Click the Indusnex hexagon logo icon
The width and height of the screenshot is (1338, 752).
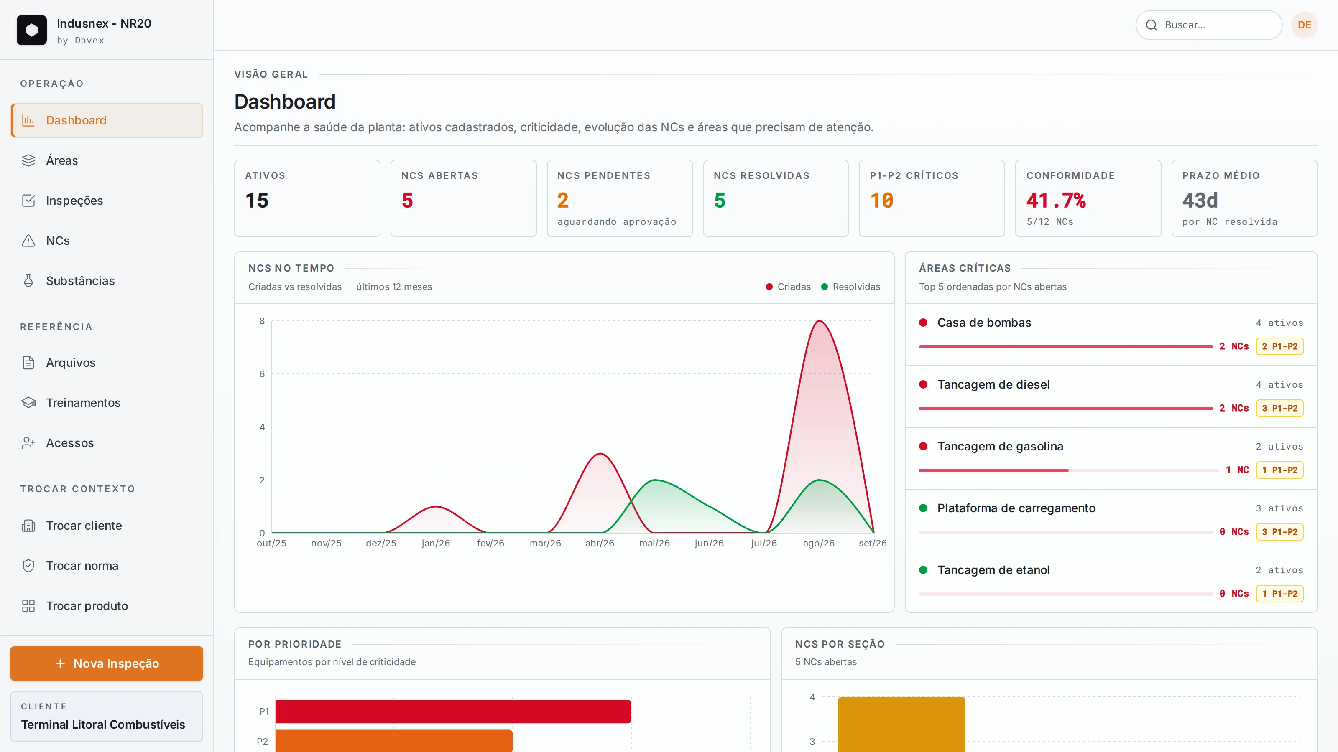32,30
